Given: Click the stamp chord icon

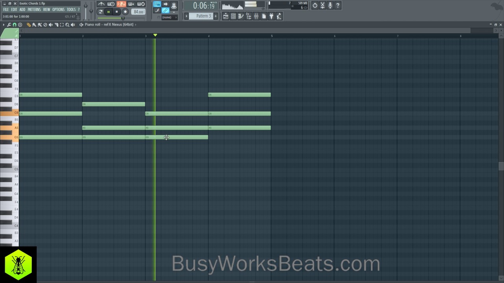Looking at the screenshot, I should coord(20,24).
